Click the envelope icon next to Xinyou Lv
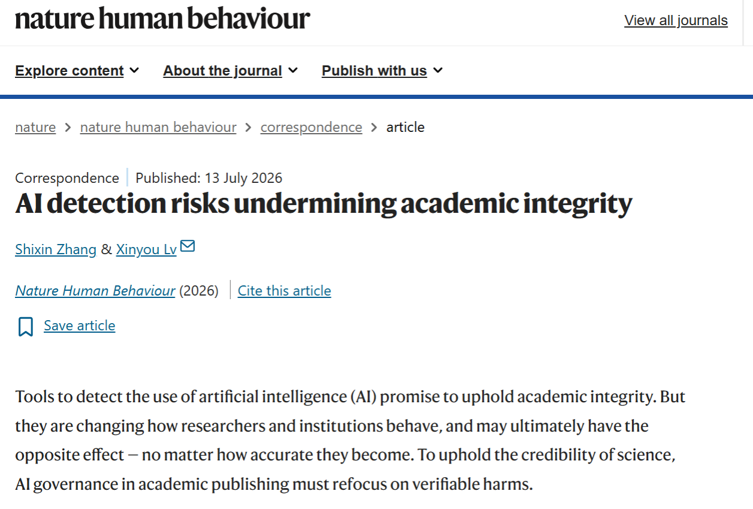The height and width of the screenshot is (509, 753). pos(188,246)
